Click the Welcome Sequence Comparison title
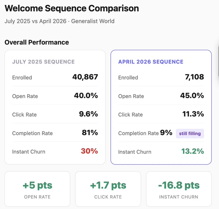 tap(72, 8)
